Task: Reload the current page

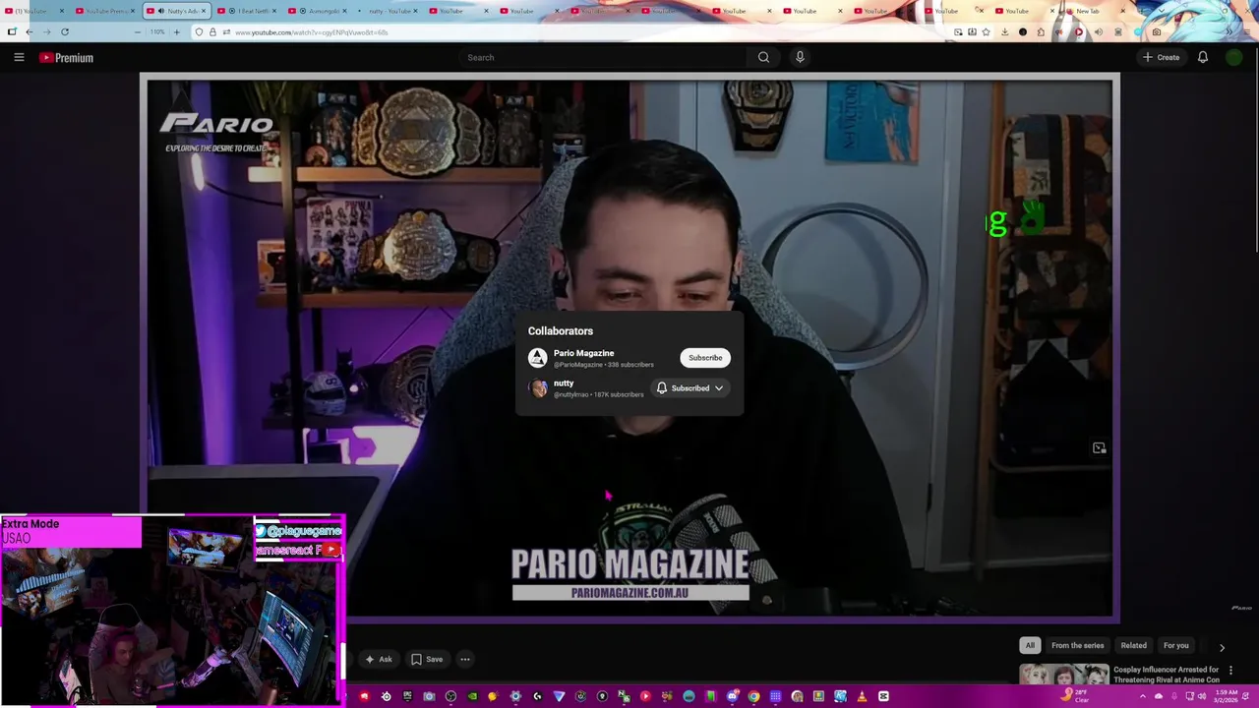Action: coord(65,31)
